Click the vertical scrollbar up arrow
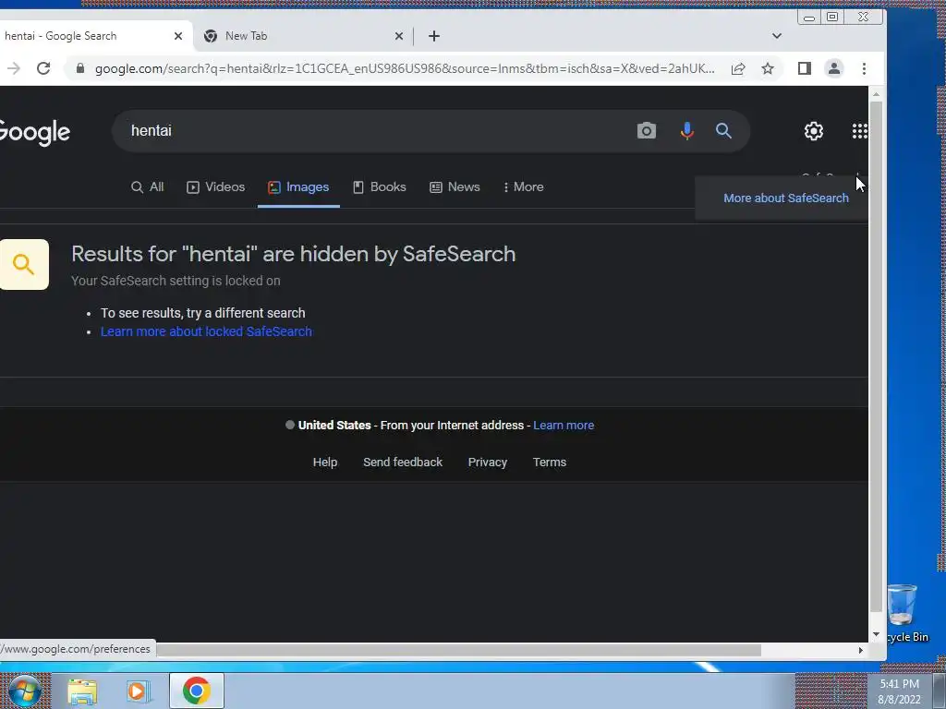Image resolution: width=946 pixels, height=709 pixels. point(876,94)
